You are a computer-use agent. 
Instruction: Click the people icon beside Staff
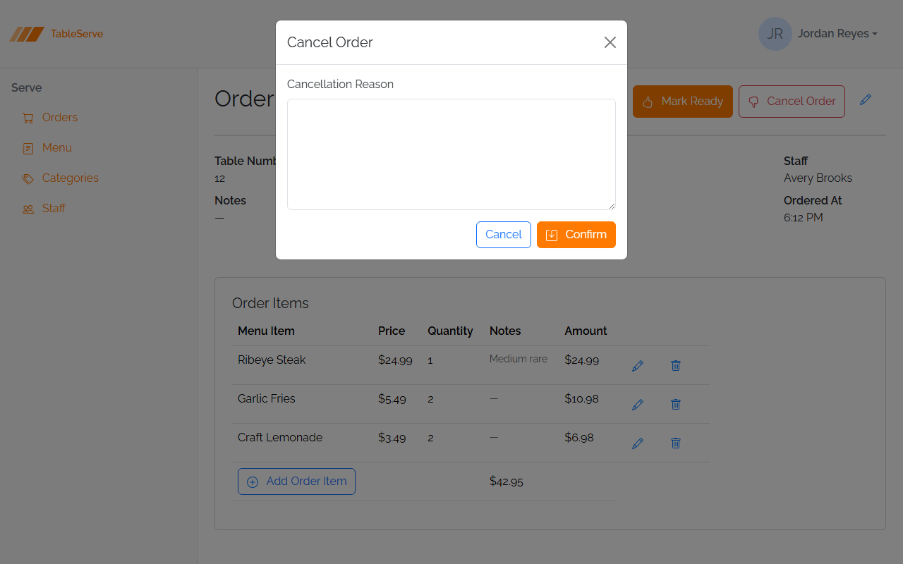[x=28, y=209]
